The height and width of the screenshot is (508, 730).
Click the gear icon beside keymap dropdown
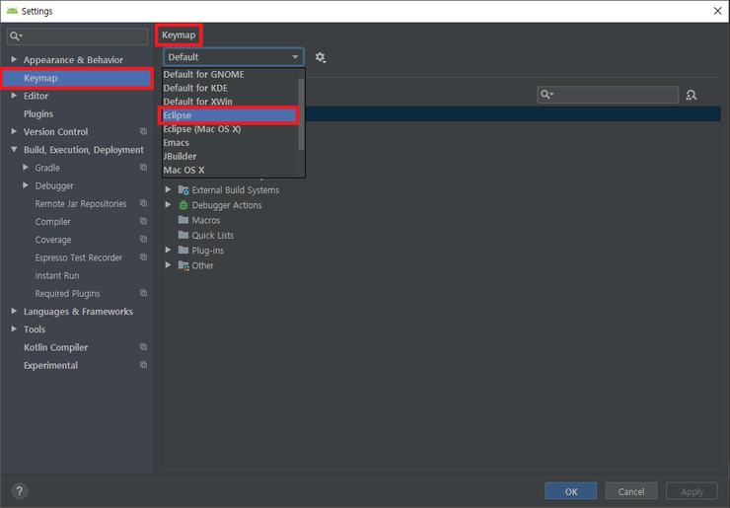(320, 58)
